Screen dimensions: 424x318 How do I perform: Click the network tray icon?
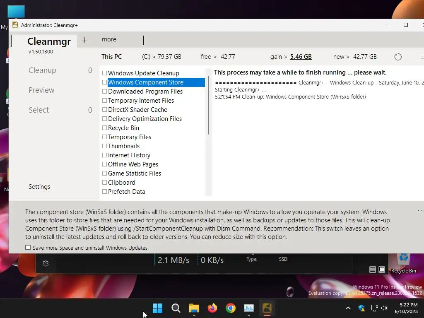coord(374,308)
